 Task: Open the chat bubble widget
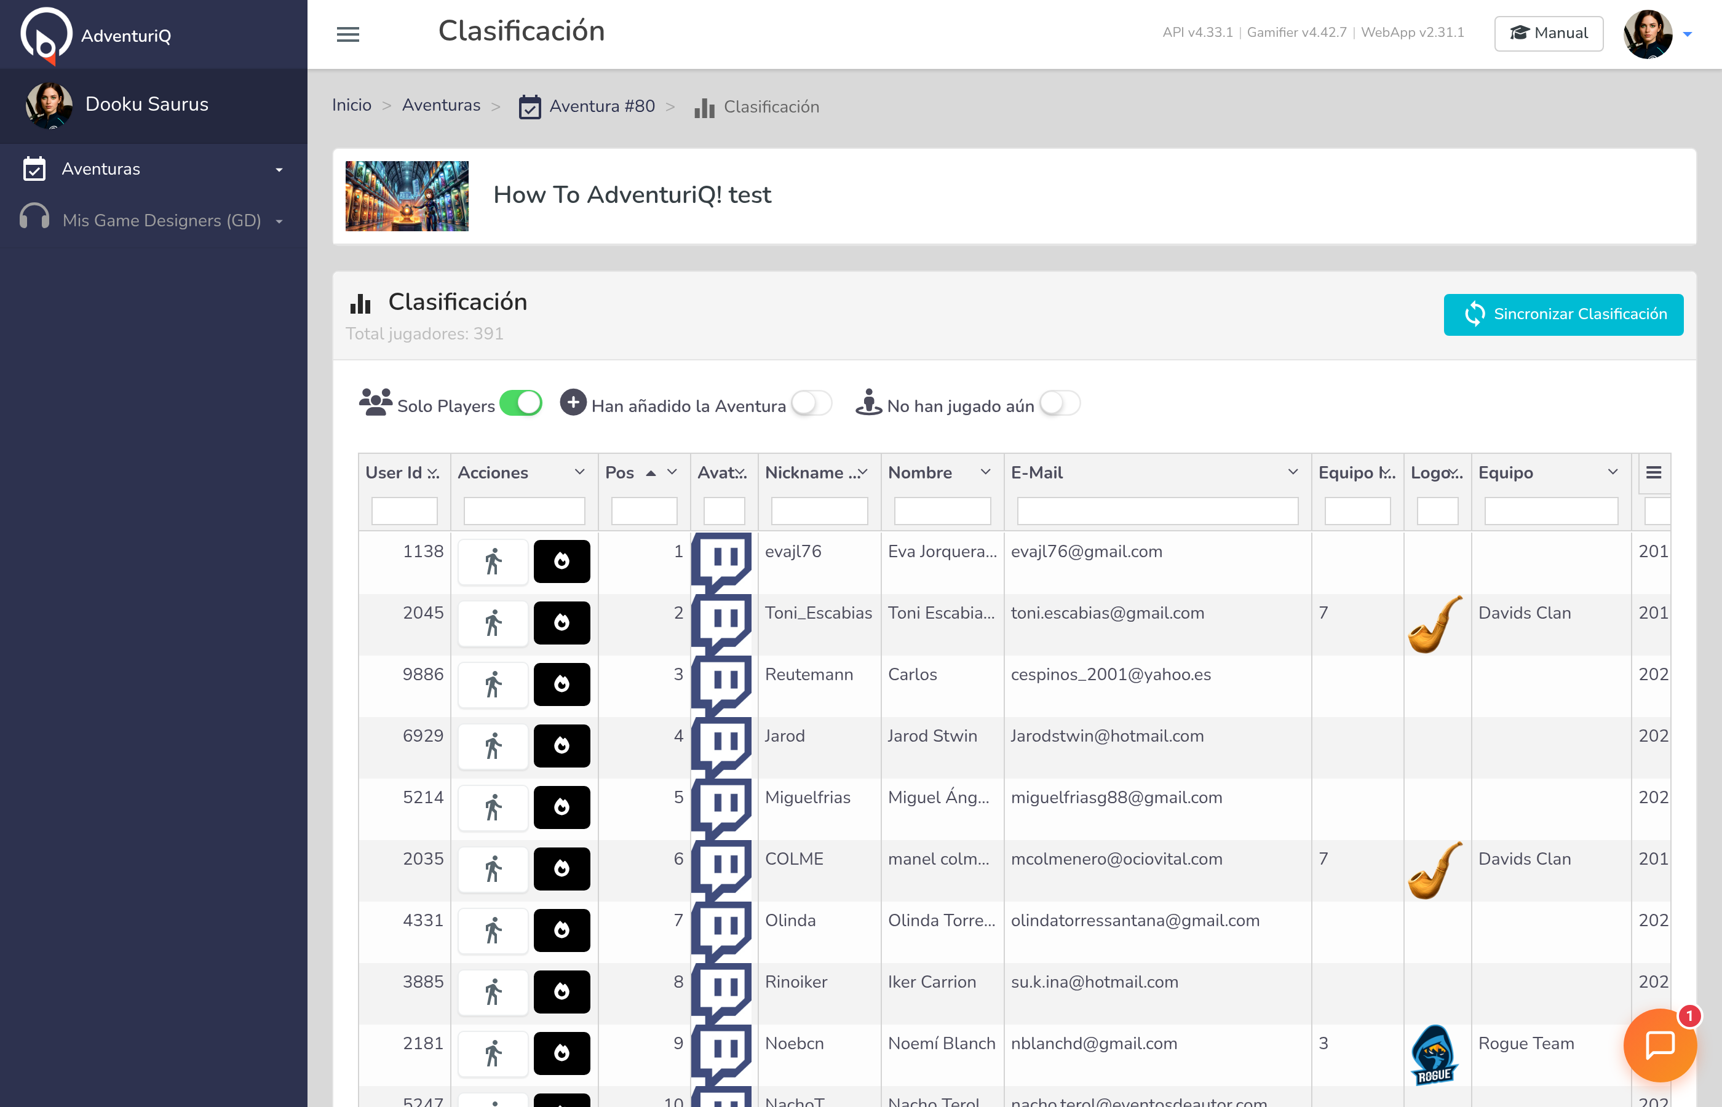tap(1659, 1044)
